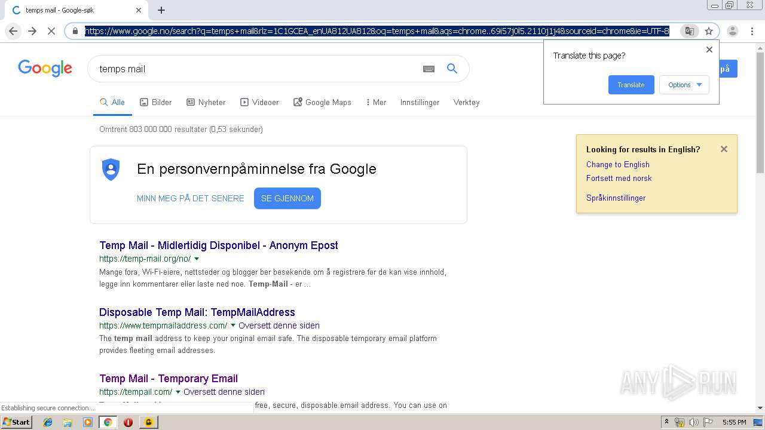
Task: Open the media player taskbar icon
Action: (x=88, y=422)
